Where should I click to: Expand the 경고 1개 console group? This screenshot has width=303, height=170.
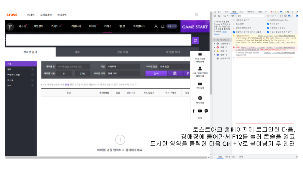pyautogui.click(x=215, y=51)
